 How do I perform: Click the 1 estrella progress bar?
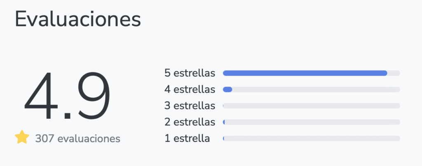(x=312, y=138)
